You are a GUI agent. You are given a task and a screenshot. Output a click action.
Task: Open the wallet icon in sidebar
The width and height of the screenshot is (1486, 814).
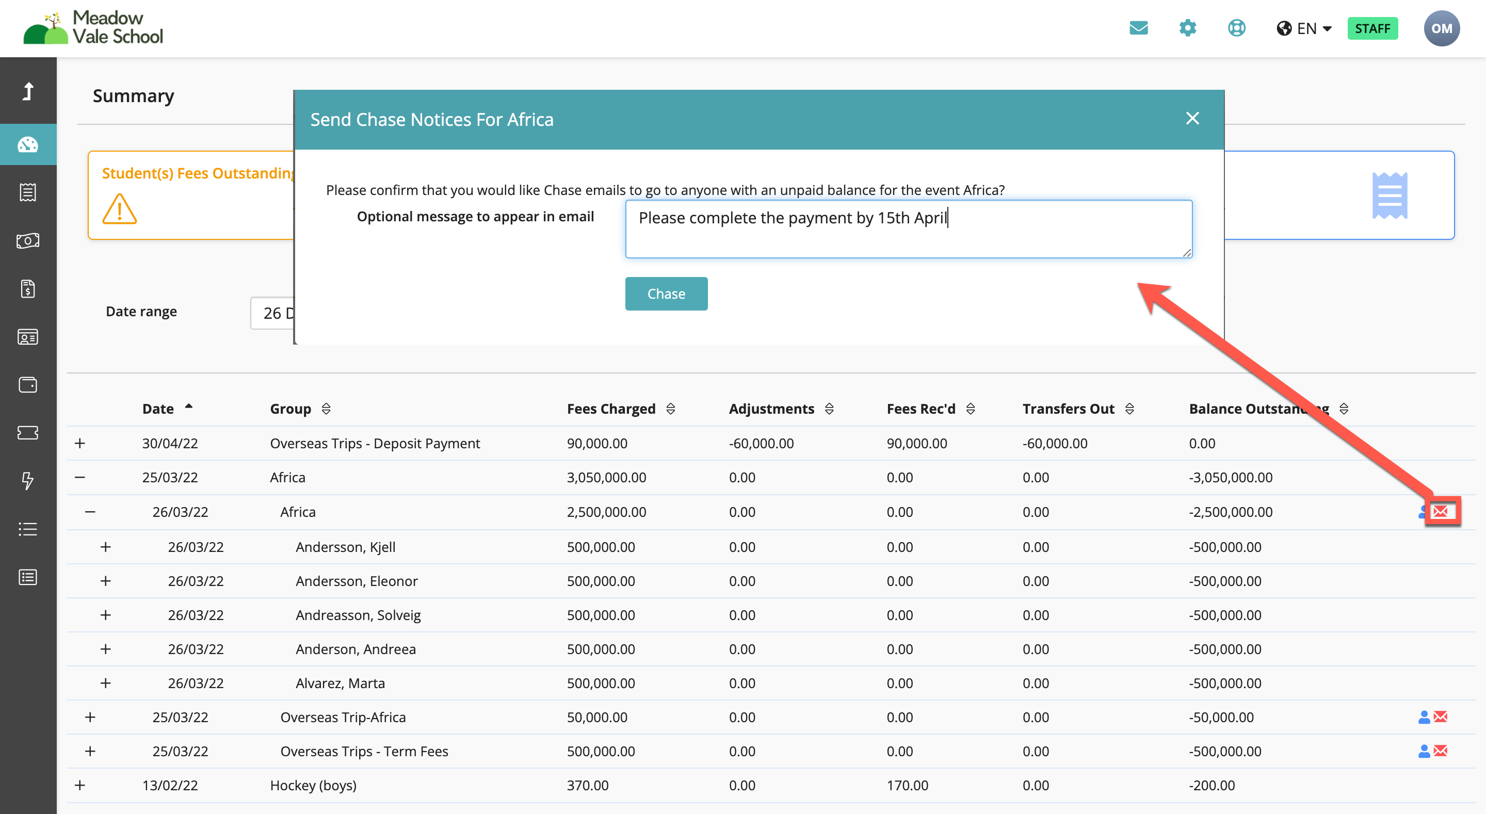(x=28, y=385)
